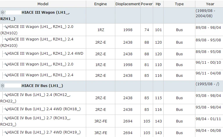Viewport: 223px width, 137px height.
Task: Open HIACE III Wagon 2.4 4WD model entry
Action: [x=45, y=54]
